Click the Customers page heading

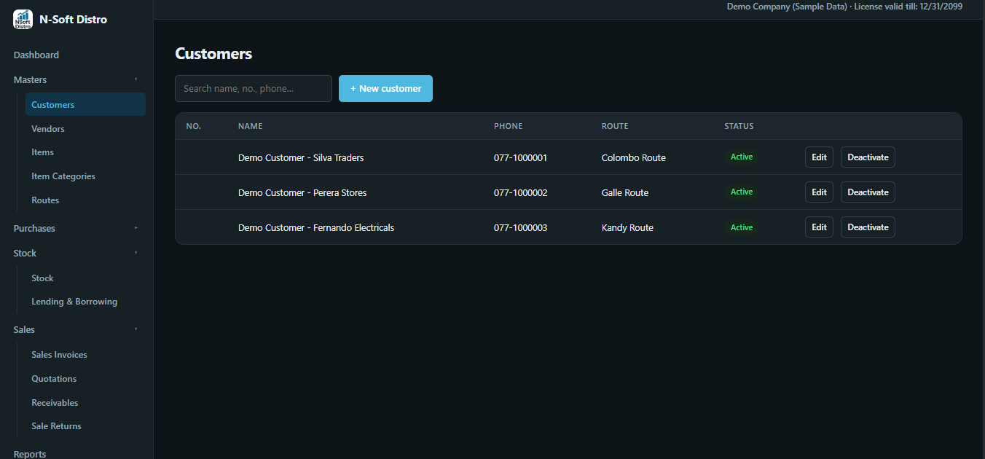tap(213, 54)
